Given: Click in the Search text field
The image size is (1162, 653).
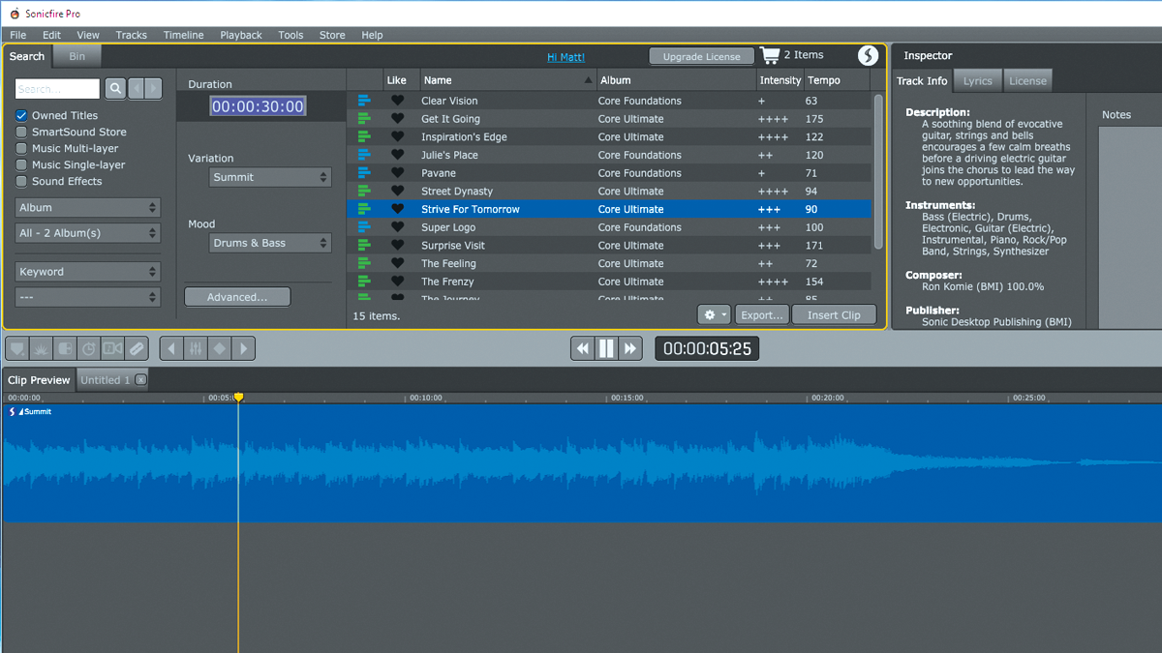Looking at the screenshot, I should coord(57,89).
